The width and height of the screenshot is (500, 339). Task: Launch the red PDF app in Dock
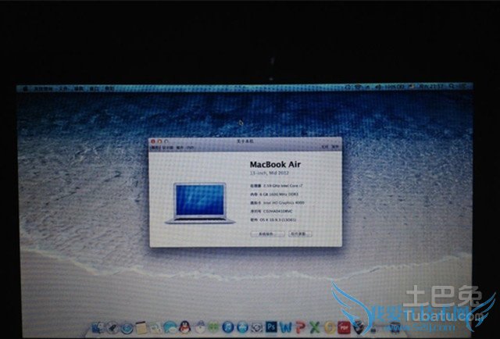[344, 327]
